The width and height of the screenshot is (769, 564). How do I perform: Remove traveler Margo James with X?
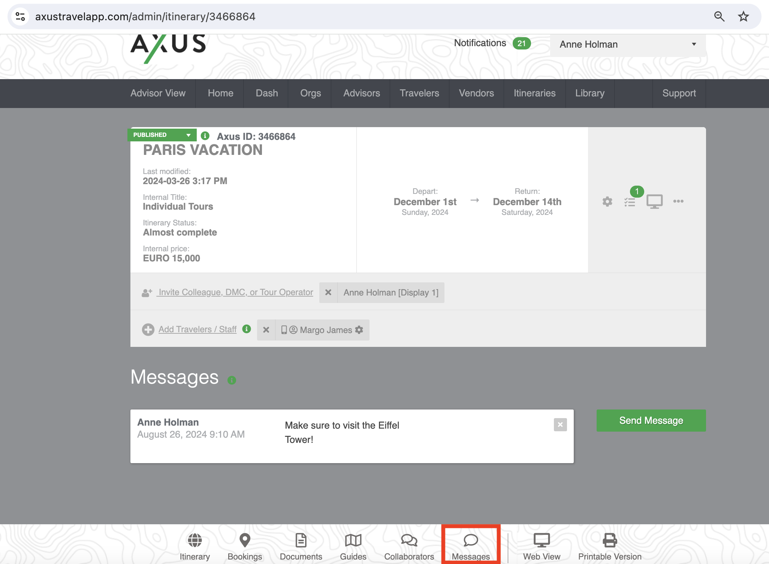(x=266, y=330)
